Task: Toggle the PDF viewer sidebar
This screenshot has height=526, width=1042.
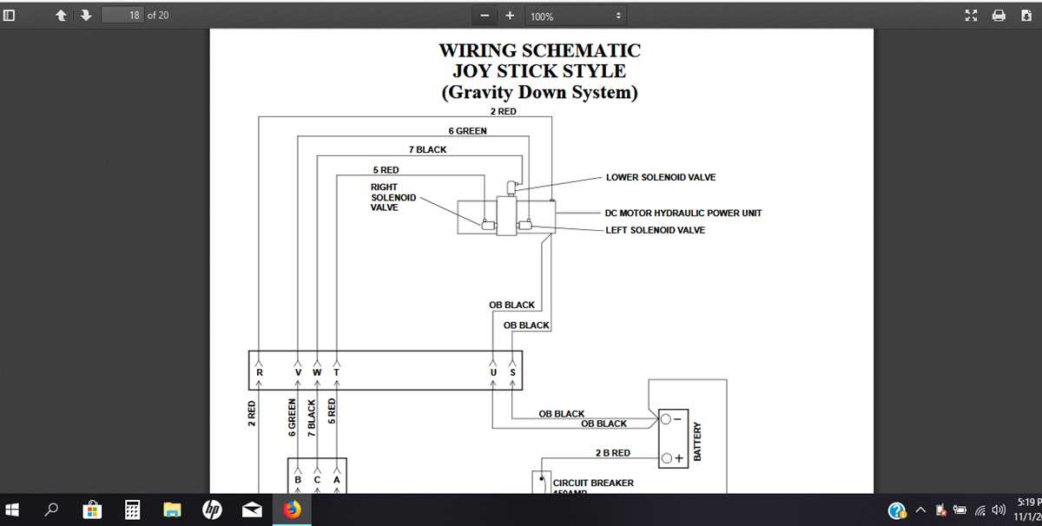Action: pyautogui.click(x=9, y=16)
